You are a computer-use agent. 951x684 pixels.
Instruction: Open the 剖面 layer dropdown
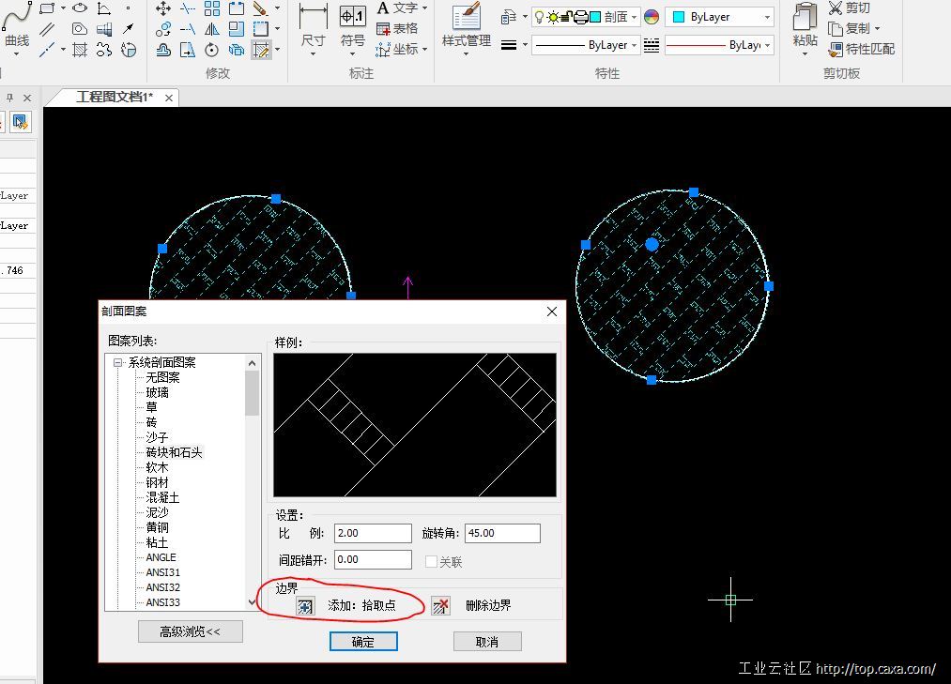[635, 17]
